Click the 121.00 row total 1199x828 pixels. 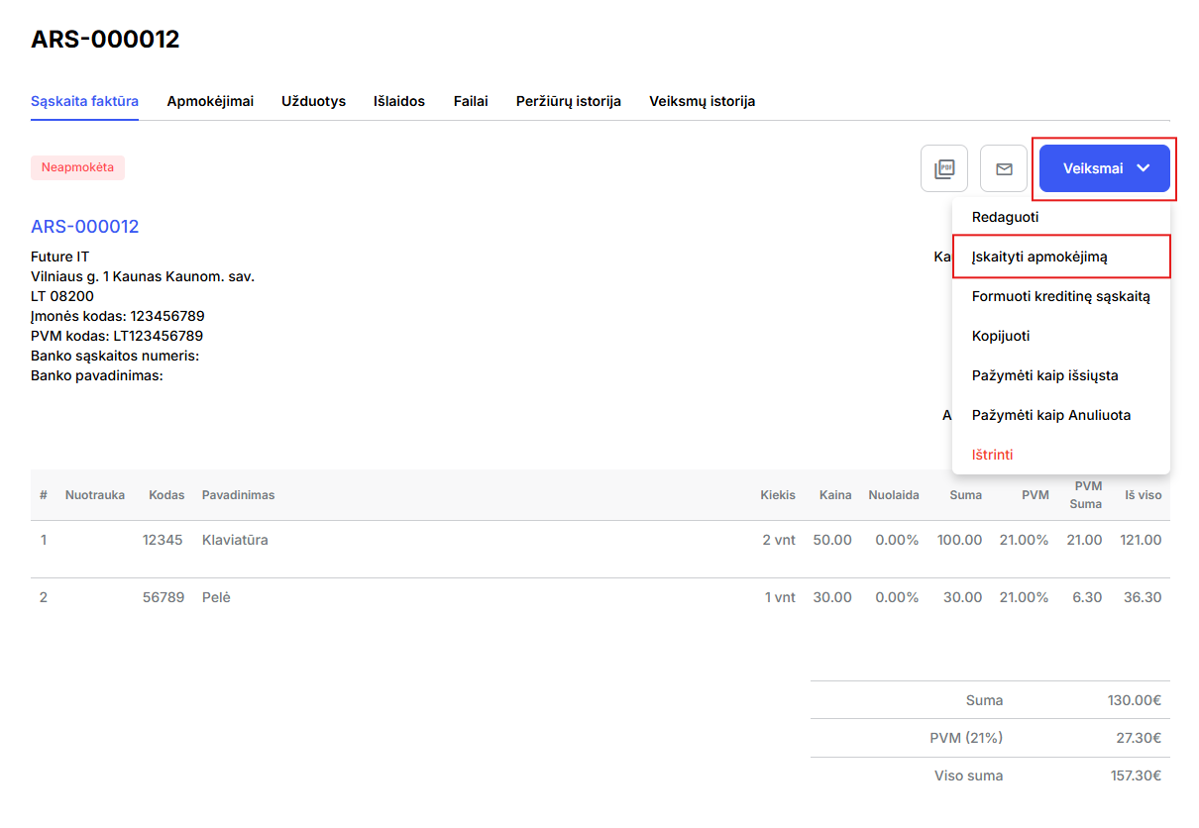point(1141,540)
